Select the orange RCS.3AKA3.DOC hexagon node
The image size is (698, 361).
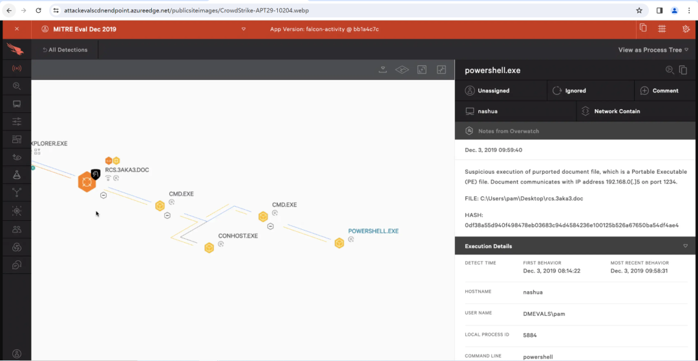point(87,182)
